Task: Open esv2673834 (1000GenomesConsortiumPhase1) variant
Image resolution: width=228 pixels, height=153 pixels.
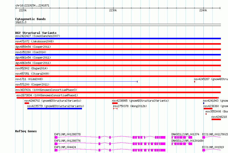Action: point(118,98)
